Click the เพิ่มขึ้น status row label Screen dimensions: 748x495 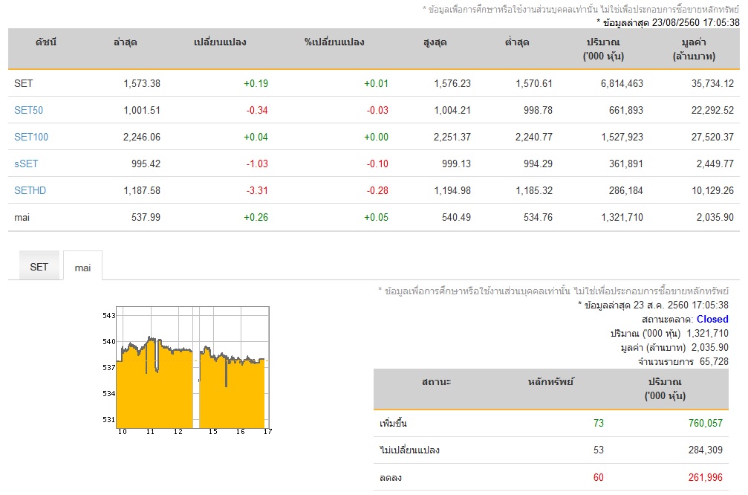pos(393,423)
